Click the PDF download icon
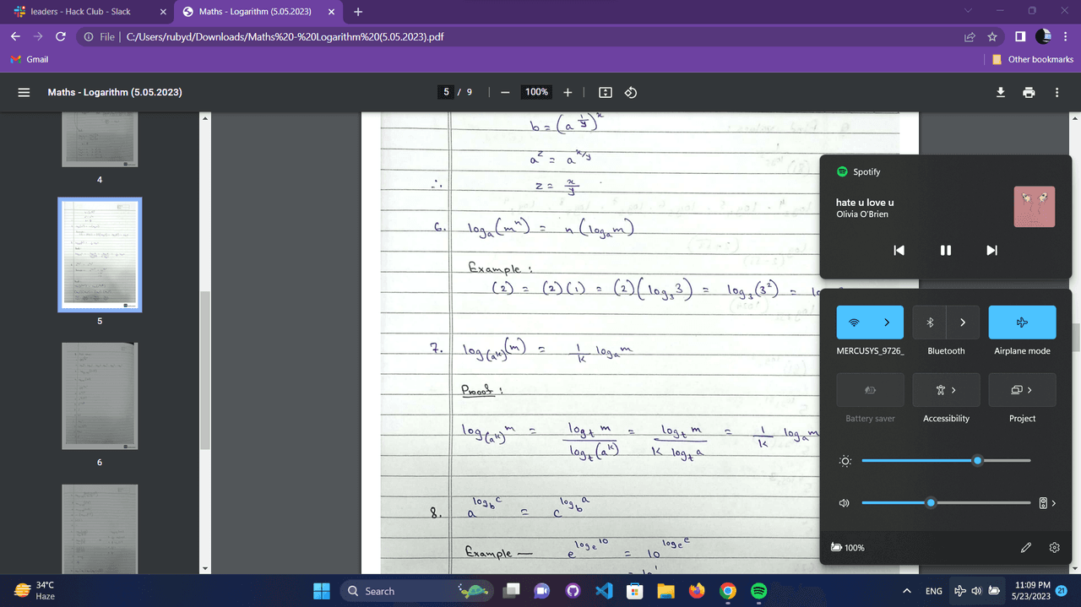Image resolution: width=1081 pixels, height=607 pixels. [1000, 92]
